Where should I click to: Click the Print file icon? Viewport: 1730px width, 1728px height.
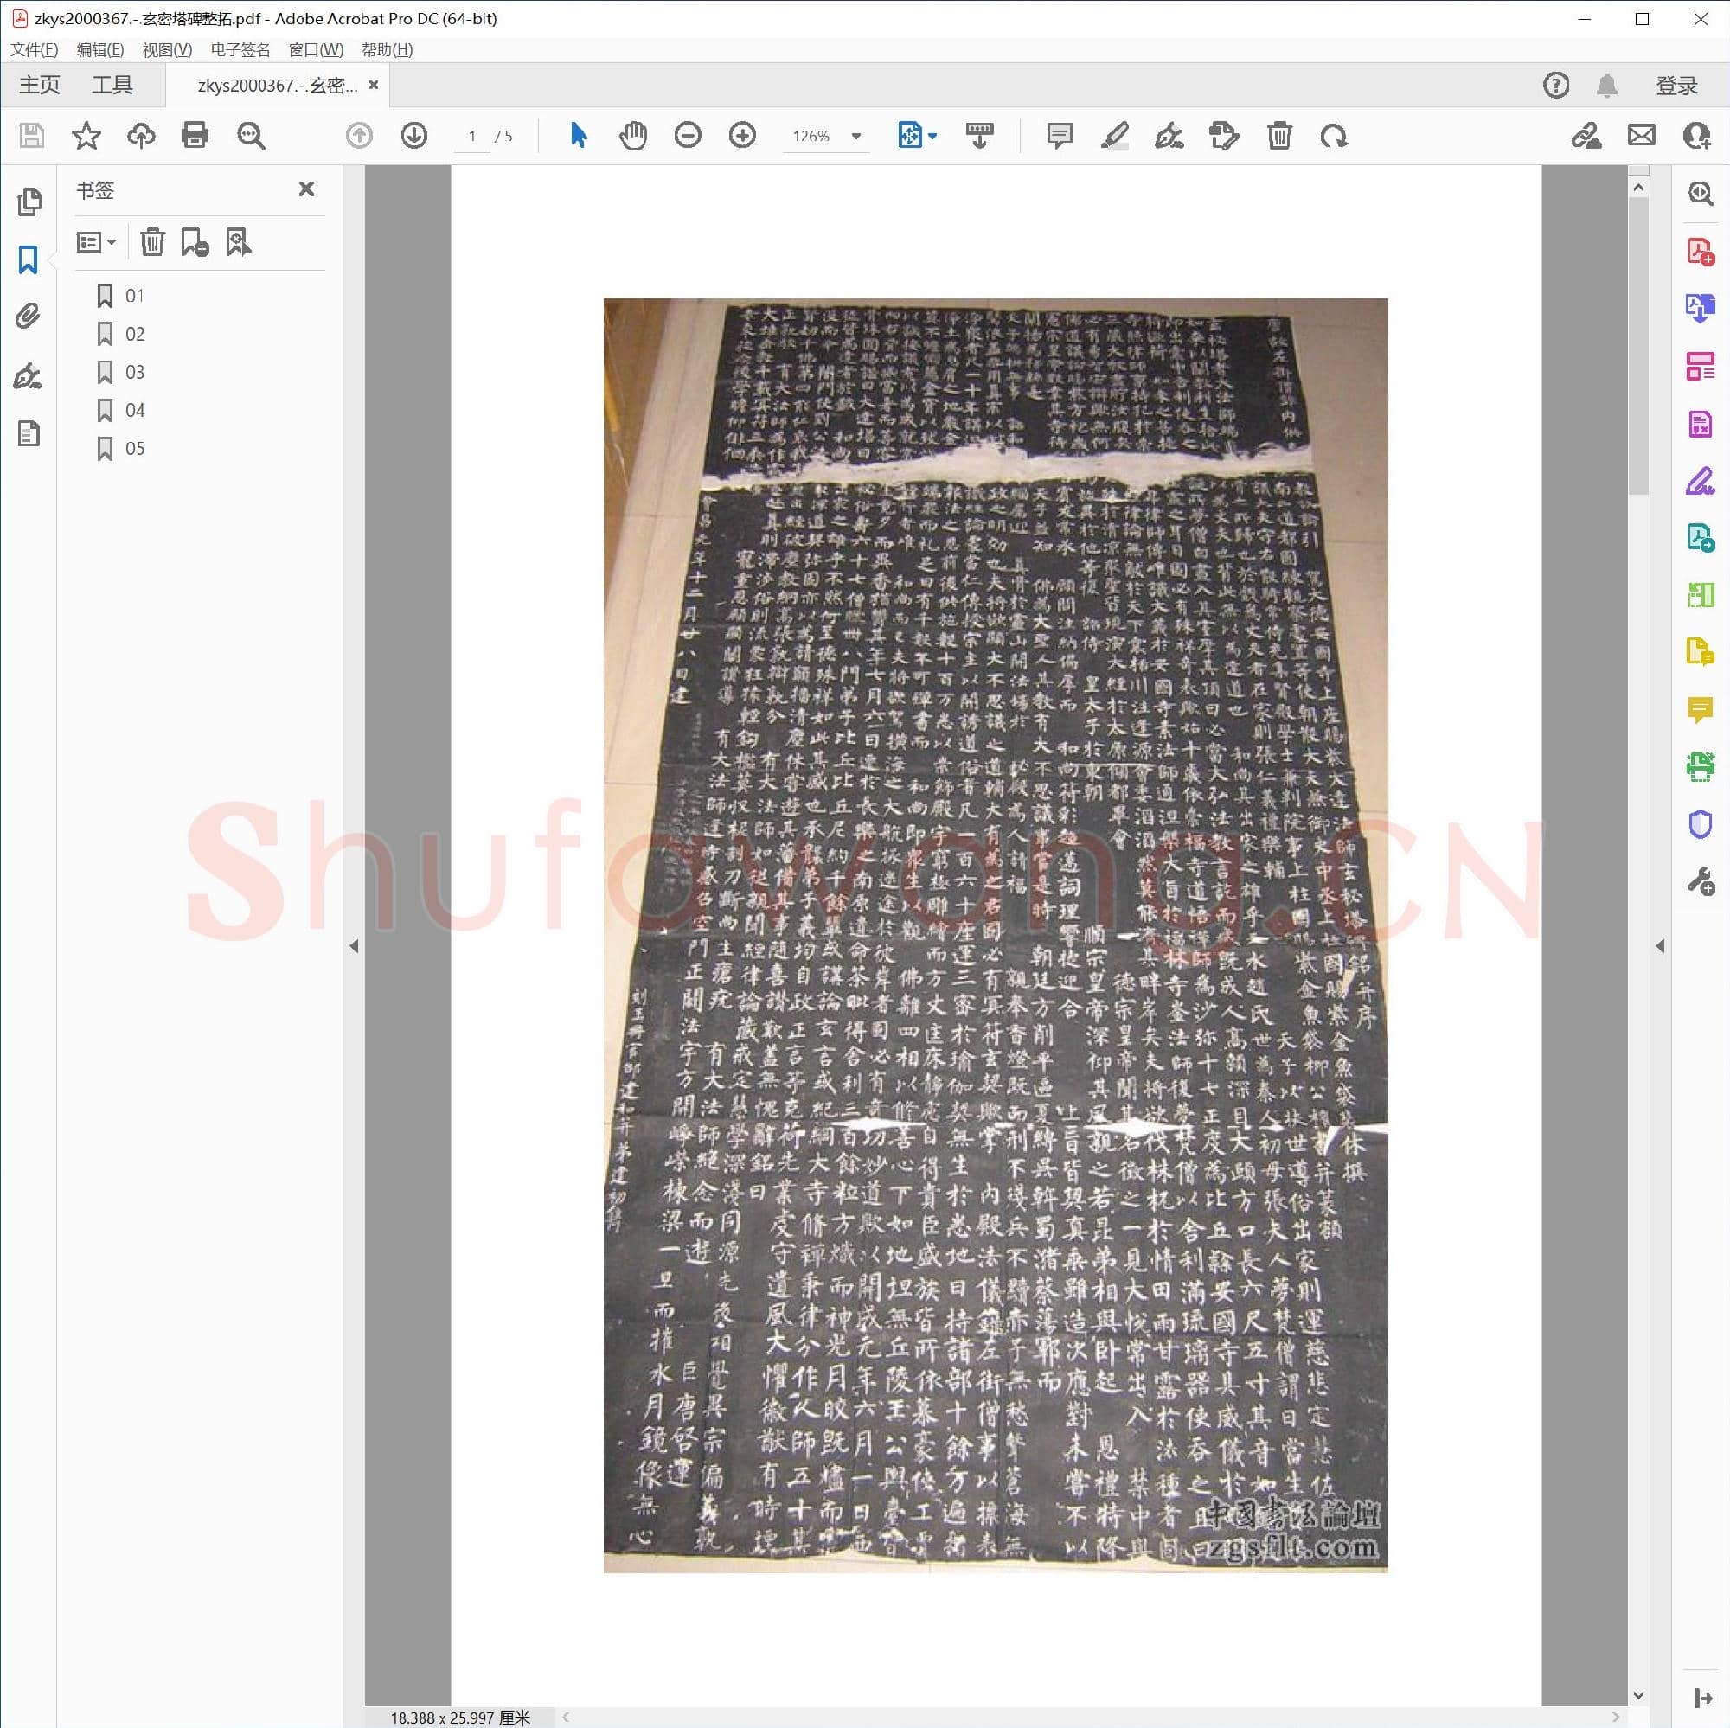point(195,136)
